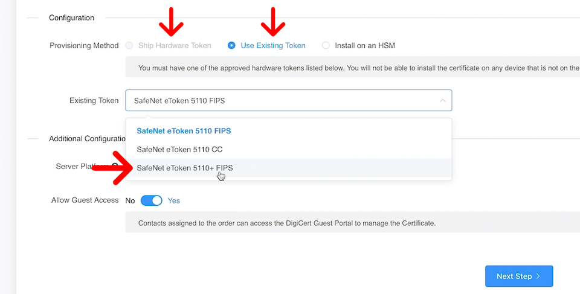
Task: Choose SafeNet eToken 5110 FIPS from the list
Action: 184,130
